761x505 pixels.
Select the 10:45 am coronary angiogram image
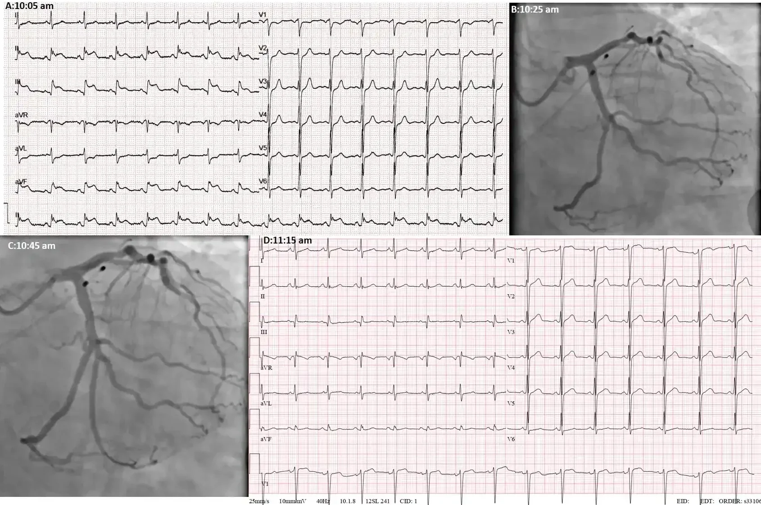coord(124,366)
